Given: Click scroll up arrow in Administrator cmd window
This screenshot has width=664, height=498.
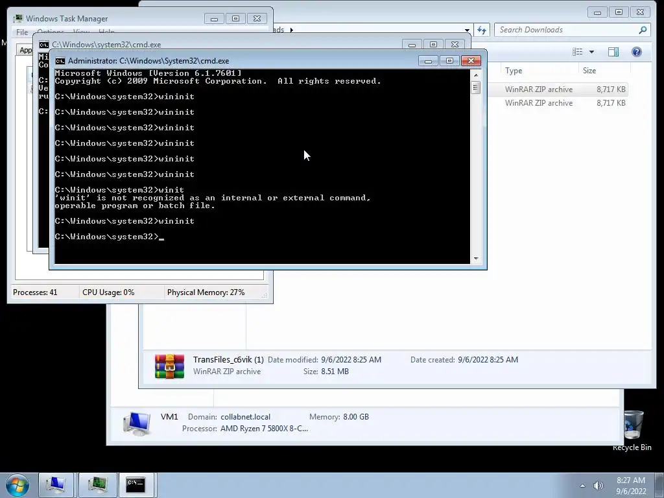Looking at the screenshot, I should [x=476, y=75].
